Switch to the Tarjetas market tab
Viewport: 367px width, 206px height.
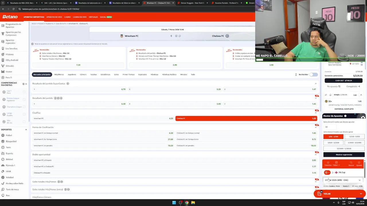(x=93, y=74)
